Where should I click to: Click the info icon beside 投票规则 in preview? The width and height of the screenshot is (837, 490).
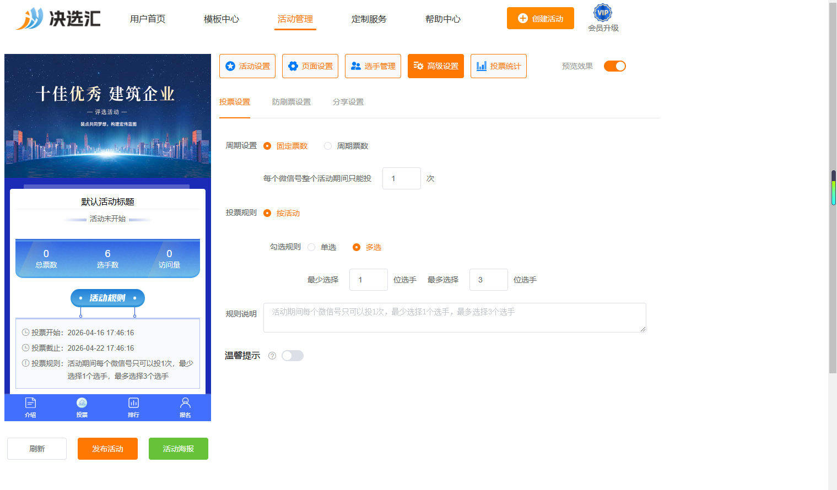[25, 363]
